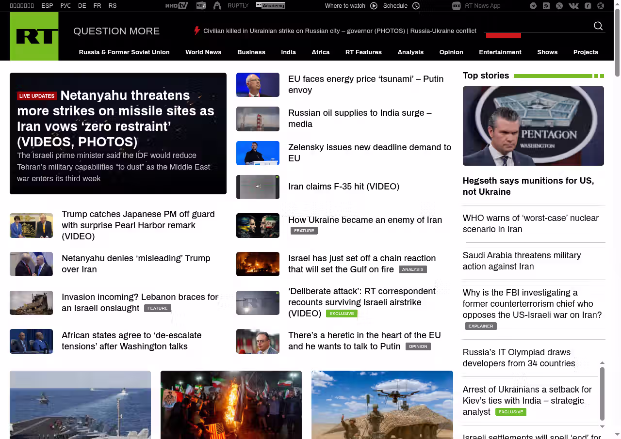Open the VK social icon
Viewport: 621px width, 439px height.
click(x=573, y=6)
